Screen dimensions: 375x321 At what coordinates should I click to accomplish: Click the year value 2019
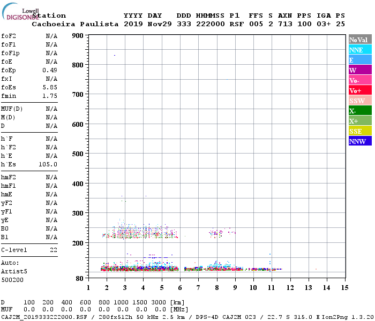point(133,24)
